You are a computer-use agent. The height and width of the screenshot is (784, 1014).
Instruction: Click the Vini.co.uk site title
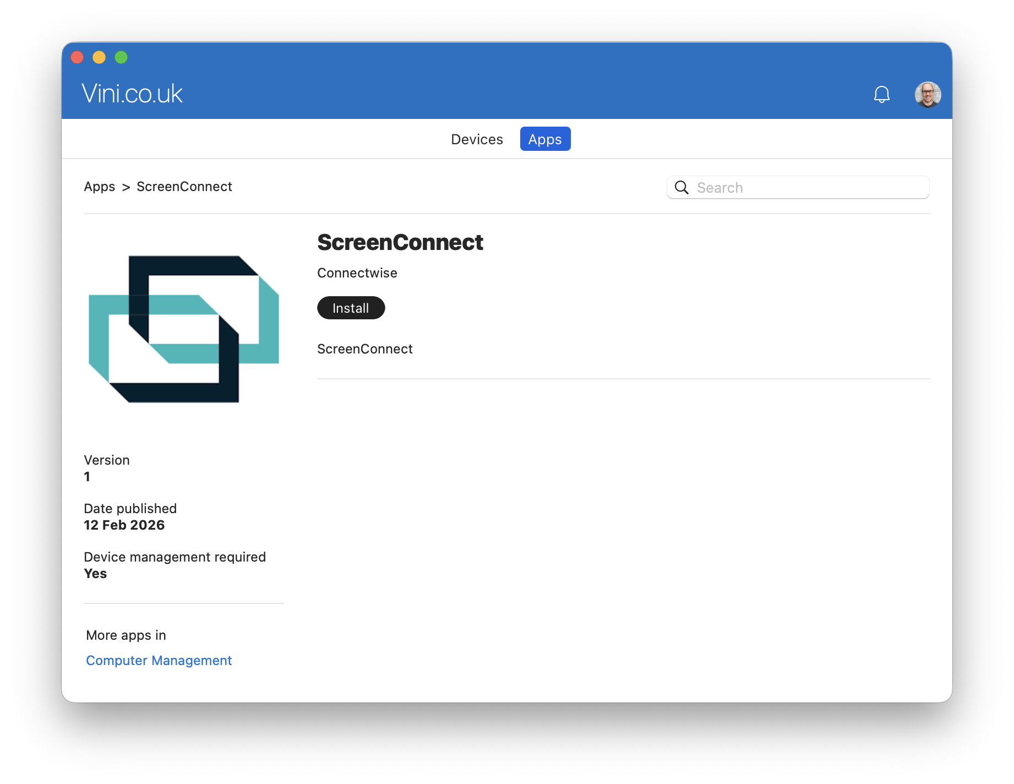click(132, 94)
